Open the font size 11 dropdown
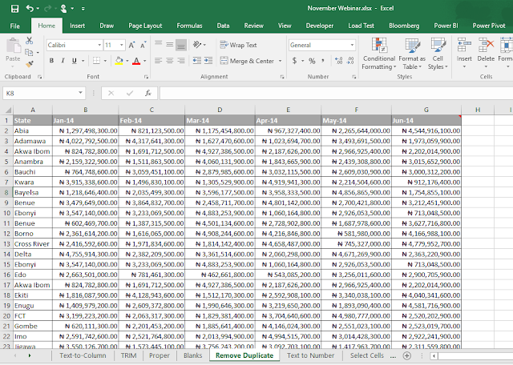Image resolution: width=513 pixels, height=365 pixels. tap(121, 45)
